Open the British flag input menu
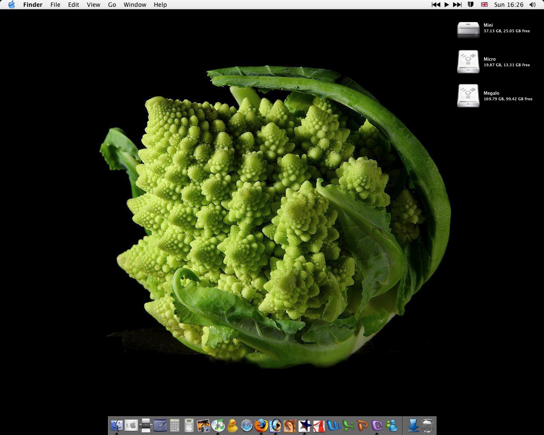 484,5
